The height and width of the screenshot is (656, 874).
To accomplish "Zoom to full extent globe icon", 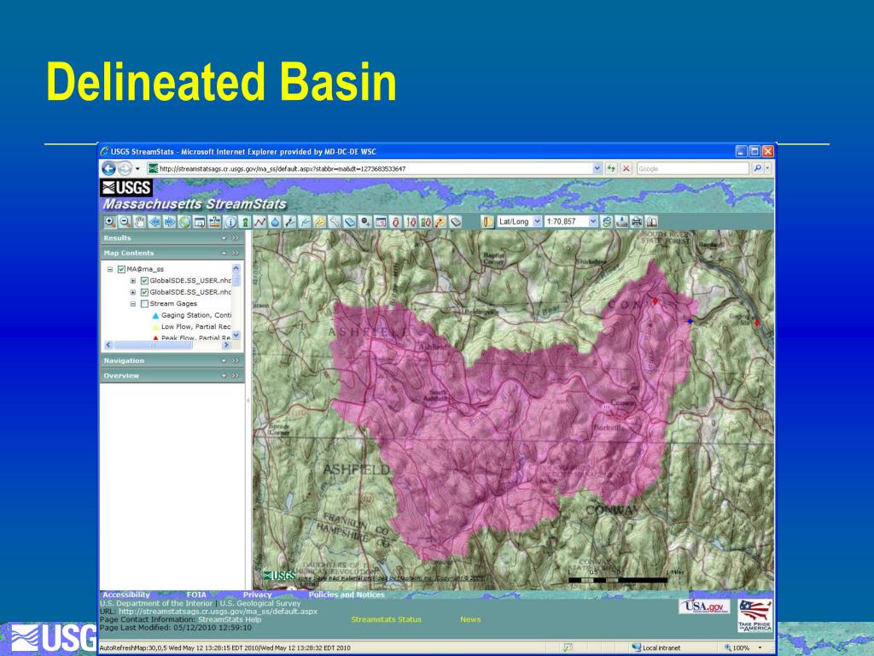I will (x=184, y=222).
